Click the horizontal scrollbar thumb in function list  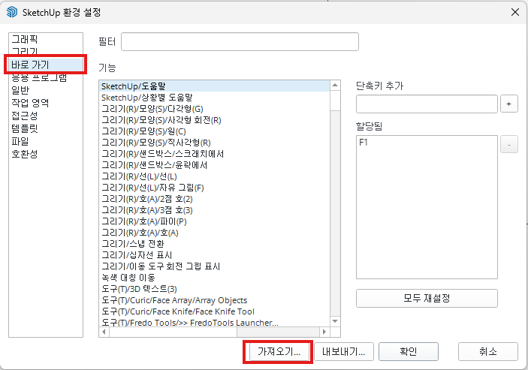[x=173, y=332]
